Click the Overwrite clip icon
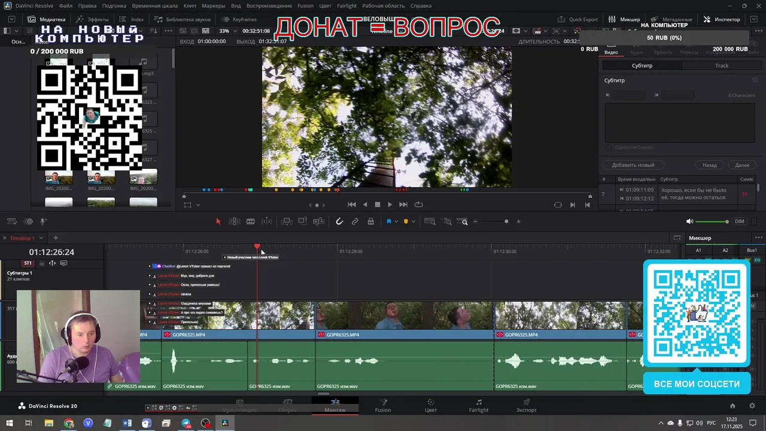Viewport: 766px width, 431px height. (x=303, y=221)
